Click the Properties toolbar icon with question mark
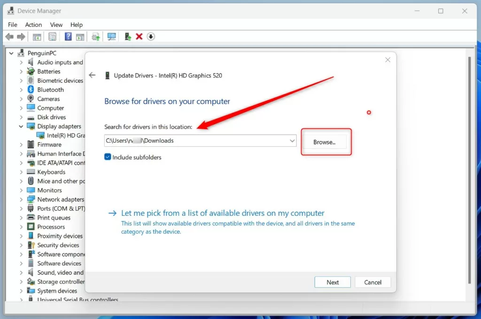This screenshot has width=481, height=319. (x=68, y=37)
